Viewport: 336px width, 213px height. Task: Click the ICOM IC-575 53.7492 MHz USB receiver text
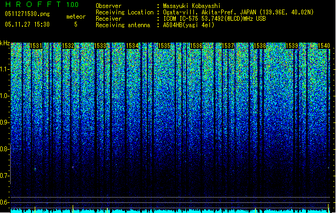(214, 19)
